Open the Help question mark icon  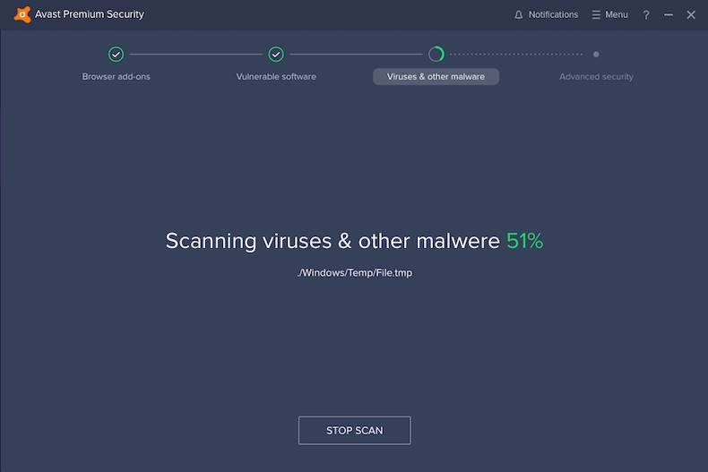(646, 14)
